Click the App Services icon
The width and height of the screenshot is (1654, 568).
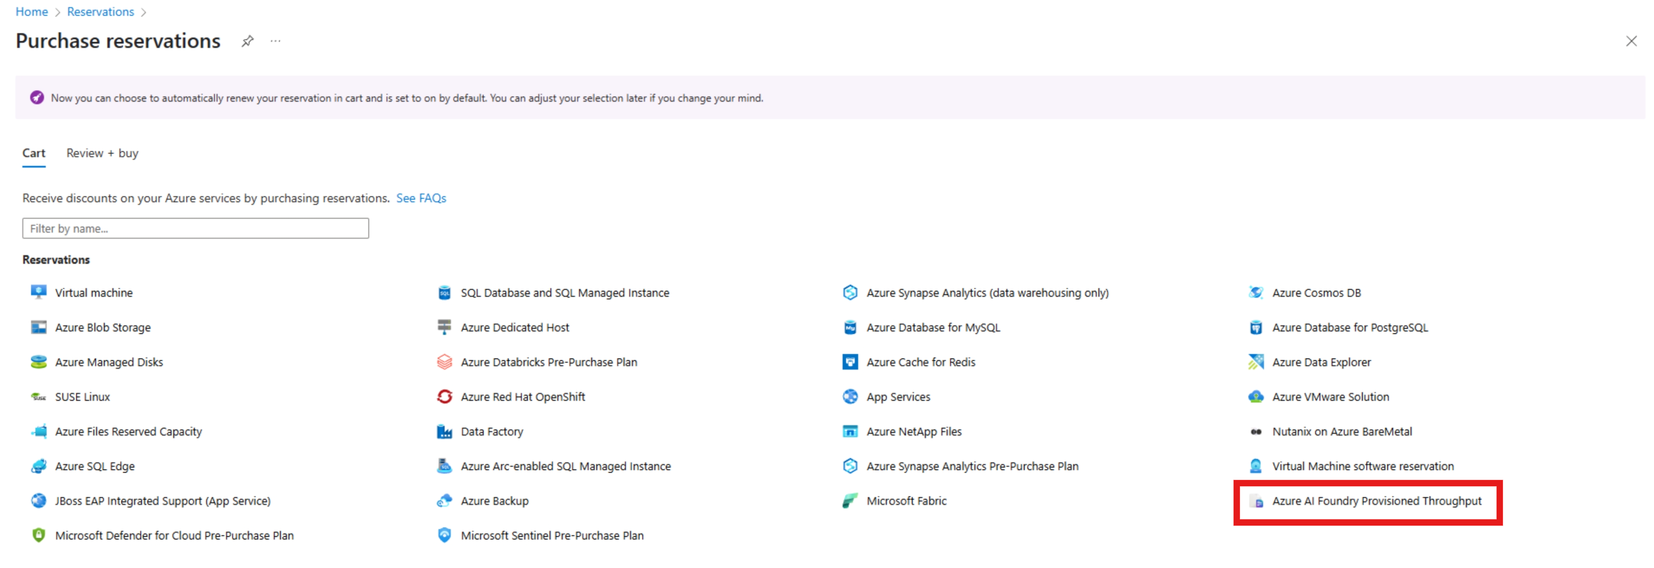(x=850, y=396)
